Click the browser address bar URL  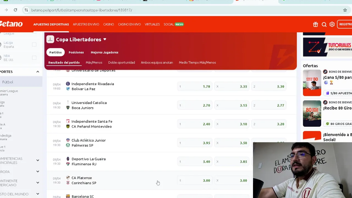click(x=82, y=10)
